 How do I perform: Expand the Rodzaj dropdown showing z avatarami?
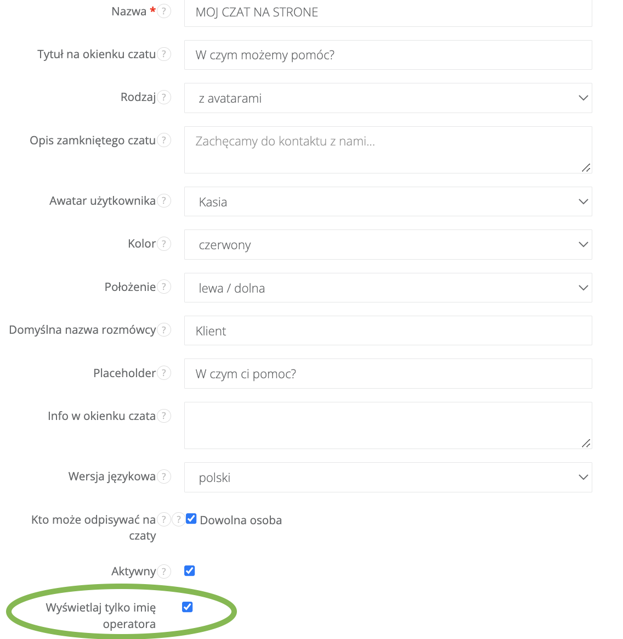388,98
